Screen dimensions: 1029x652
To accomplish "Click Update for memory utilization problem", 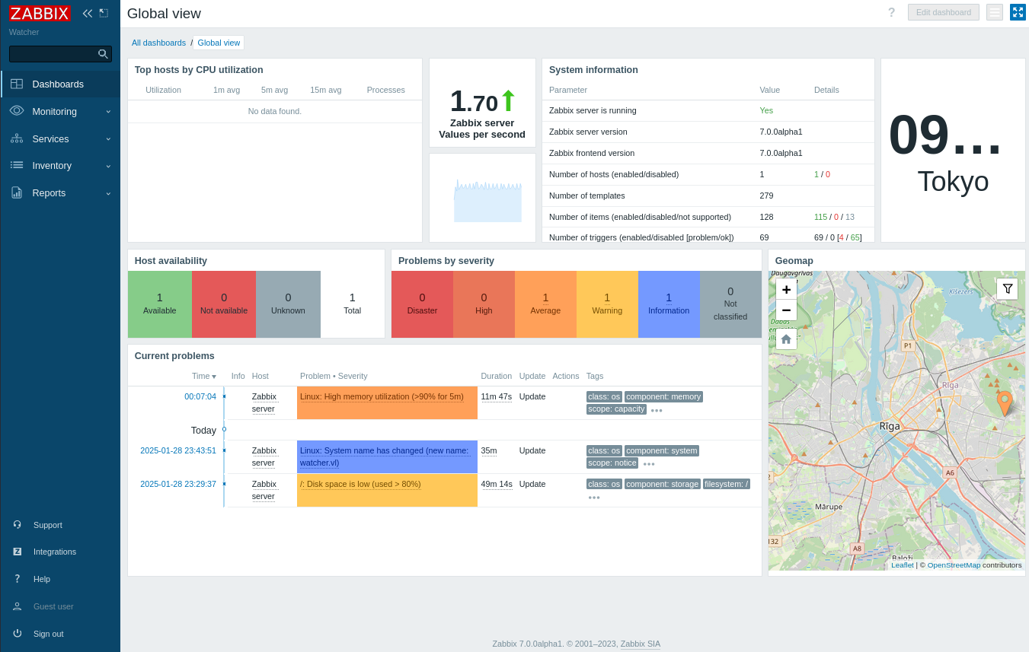I will click(532, 396).
